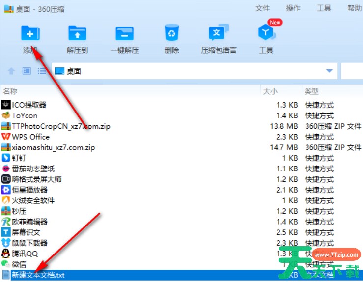Switch to the list view mode
363x282 pixels.
tap(42, 71)
